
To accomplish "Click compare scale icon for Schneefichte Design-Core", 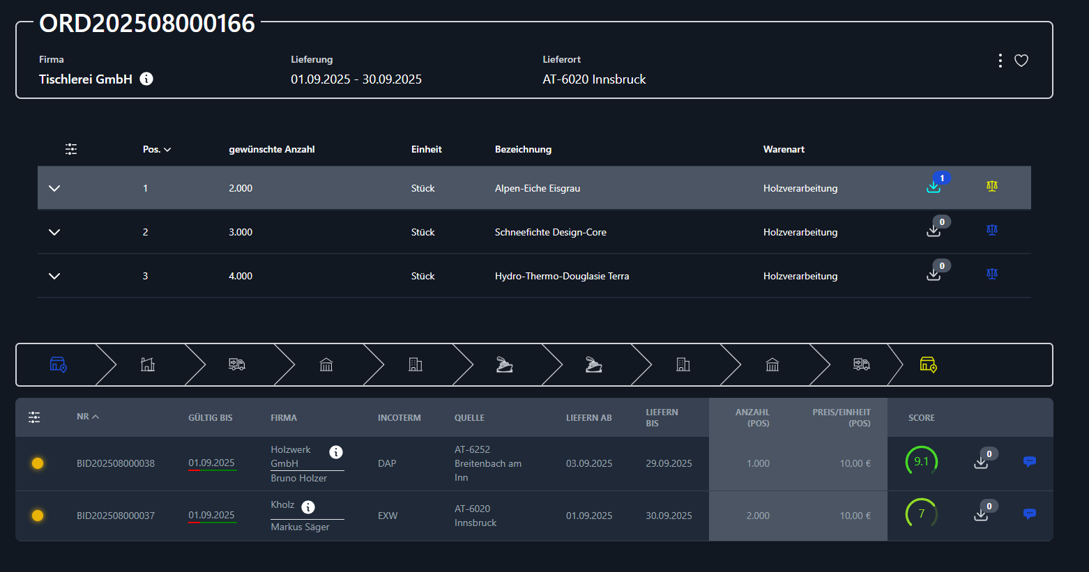I will [x=991, y=230].
